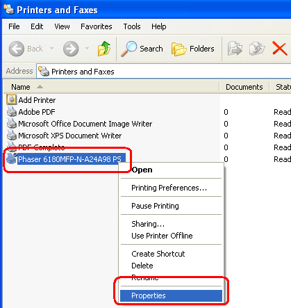Open the Edit menu
291x308 pixels.
(x=37, y=26)
